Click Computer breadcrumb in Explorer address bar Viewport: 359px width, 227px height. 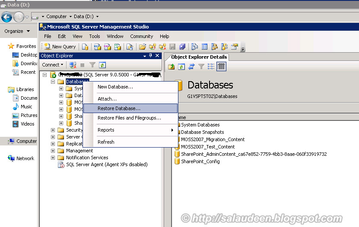click(56, 16)
